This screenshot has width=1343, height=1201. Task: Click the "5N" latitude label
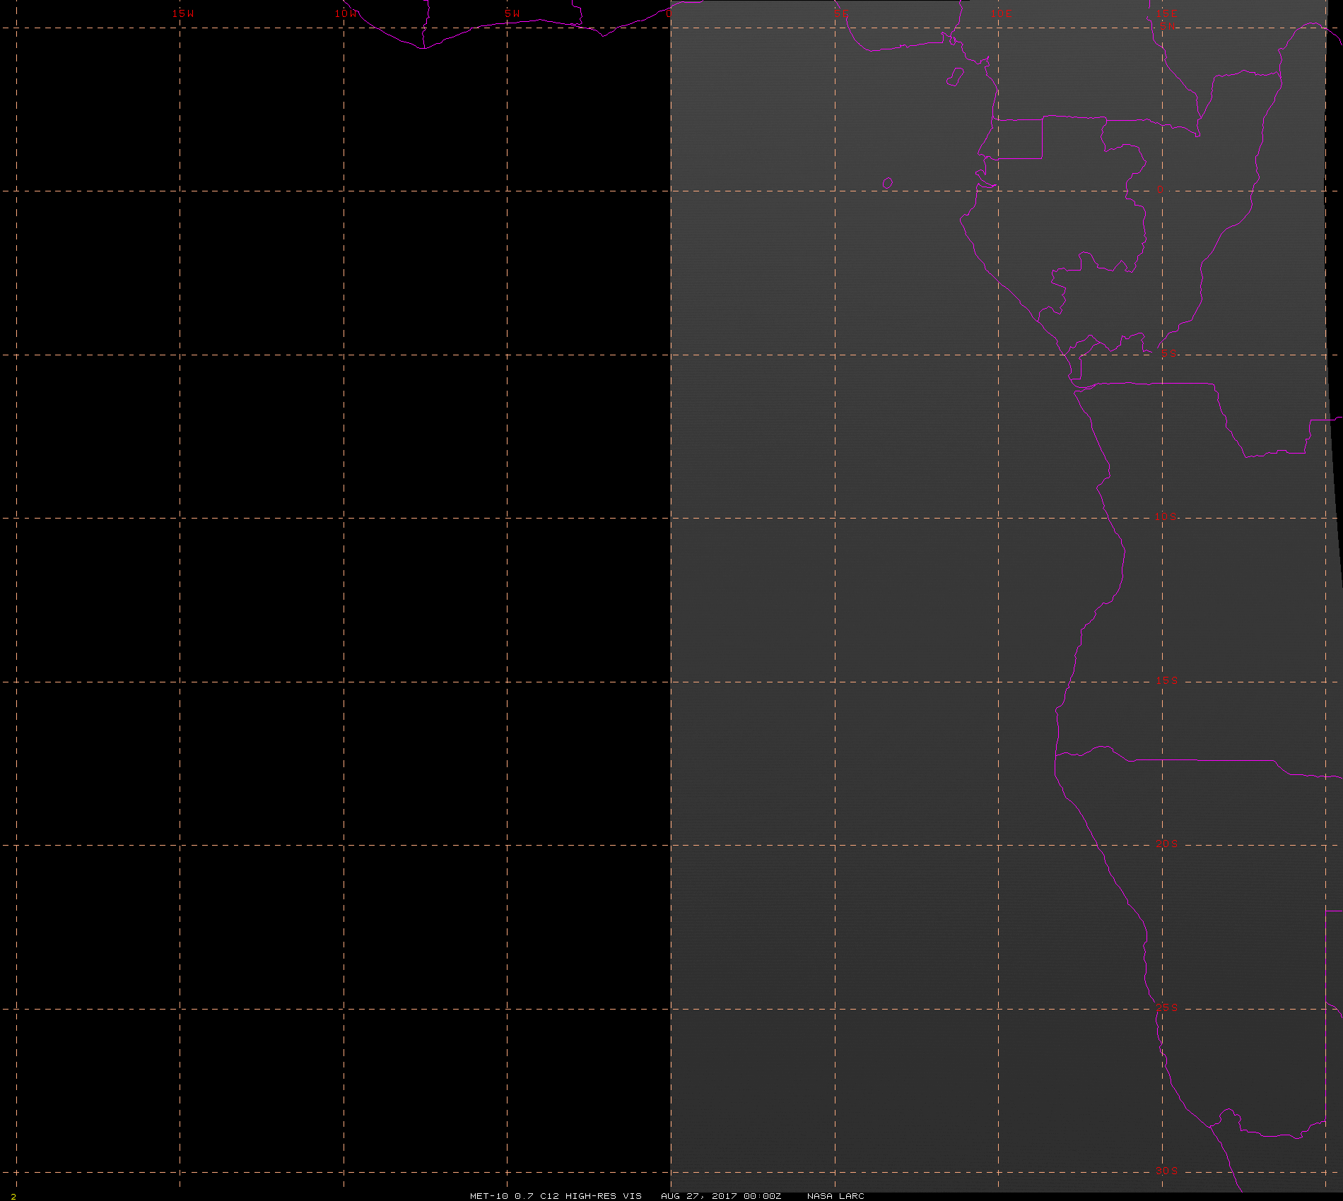coord(1167,26)
